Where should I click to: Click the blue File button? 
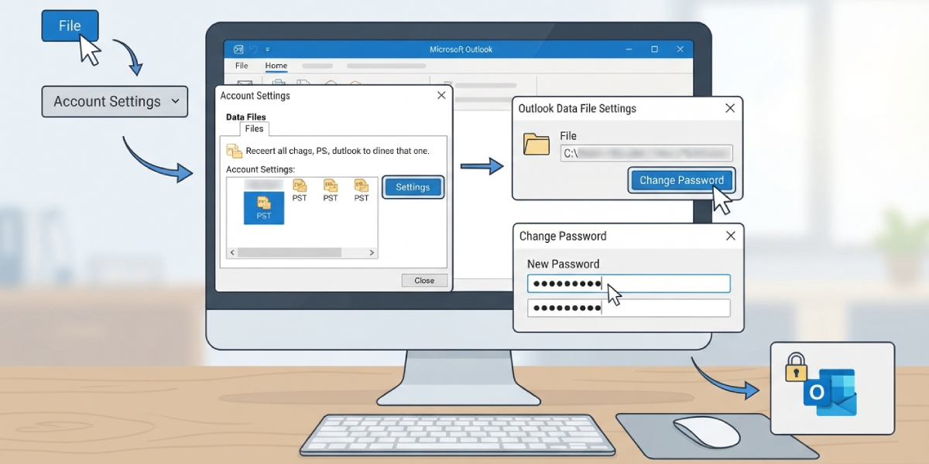click(x=70, y=26)
